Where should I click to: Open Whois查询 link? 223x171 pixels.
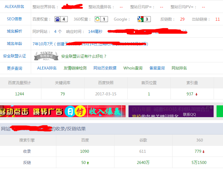pos(133,68)
